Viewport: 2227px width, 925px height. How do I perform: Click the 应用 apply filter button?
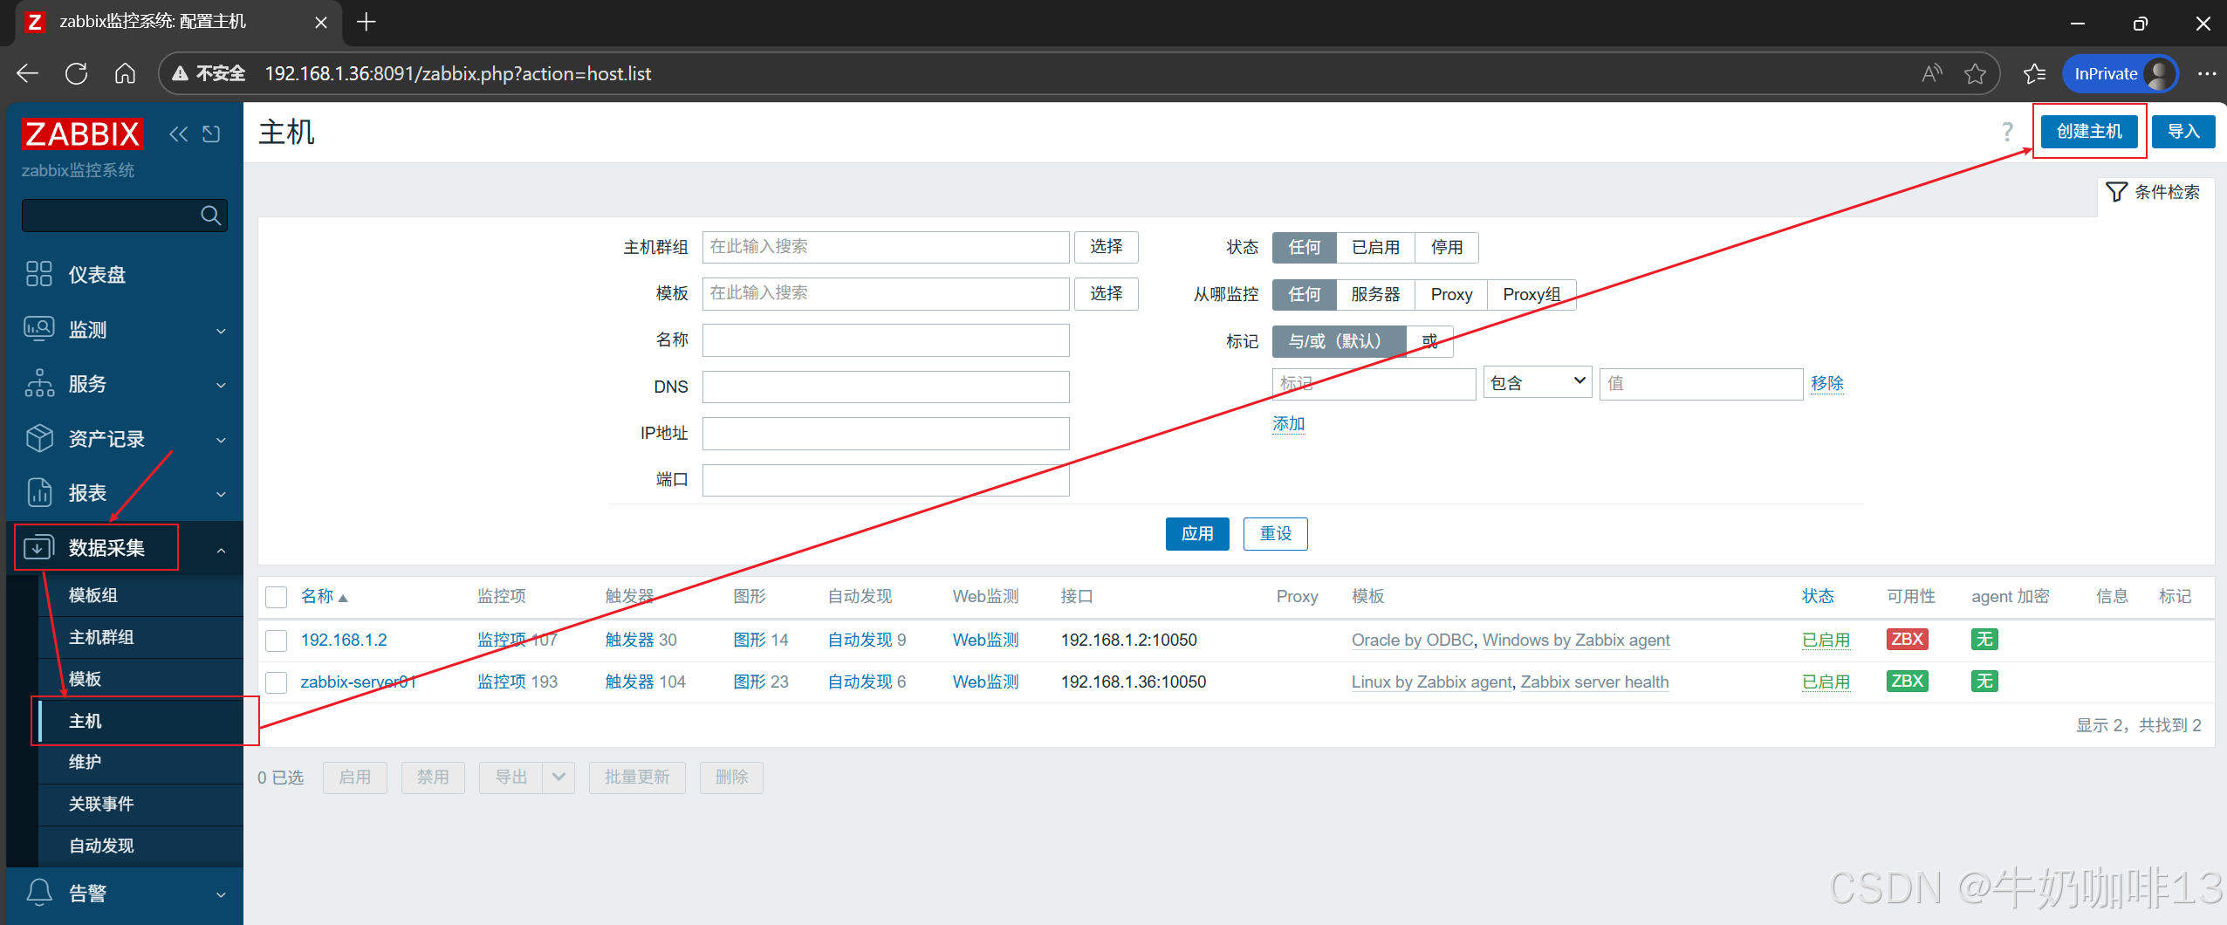[1197, 534]
